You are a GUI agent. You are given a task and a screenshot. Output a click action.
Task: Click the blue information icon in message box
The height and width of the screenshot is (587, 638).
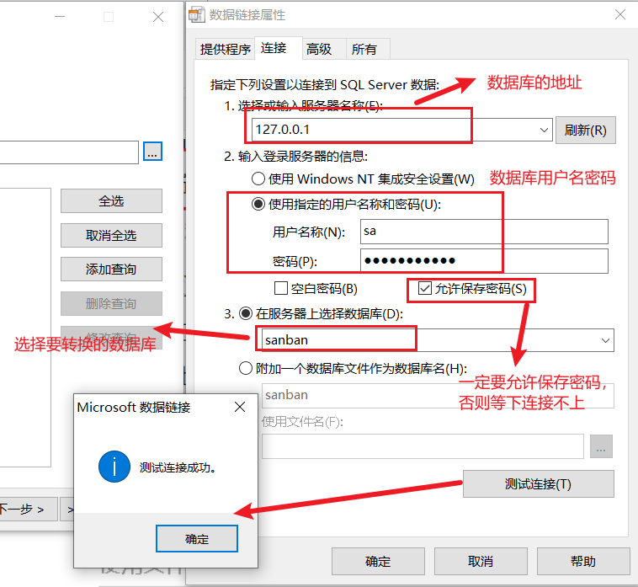[x=114, y=467]
